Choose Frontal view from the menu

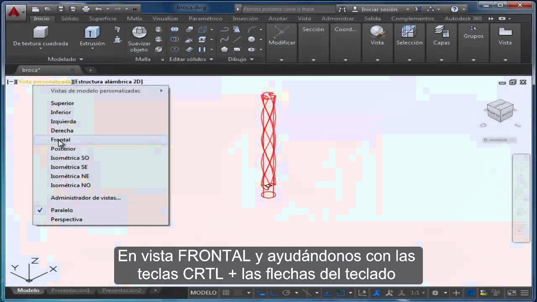(x=101, y=140)
